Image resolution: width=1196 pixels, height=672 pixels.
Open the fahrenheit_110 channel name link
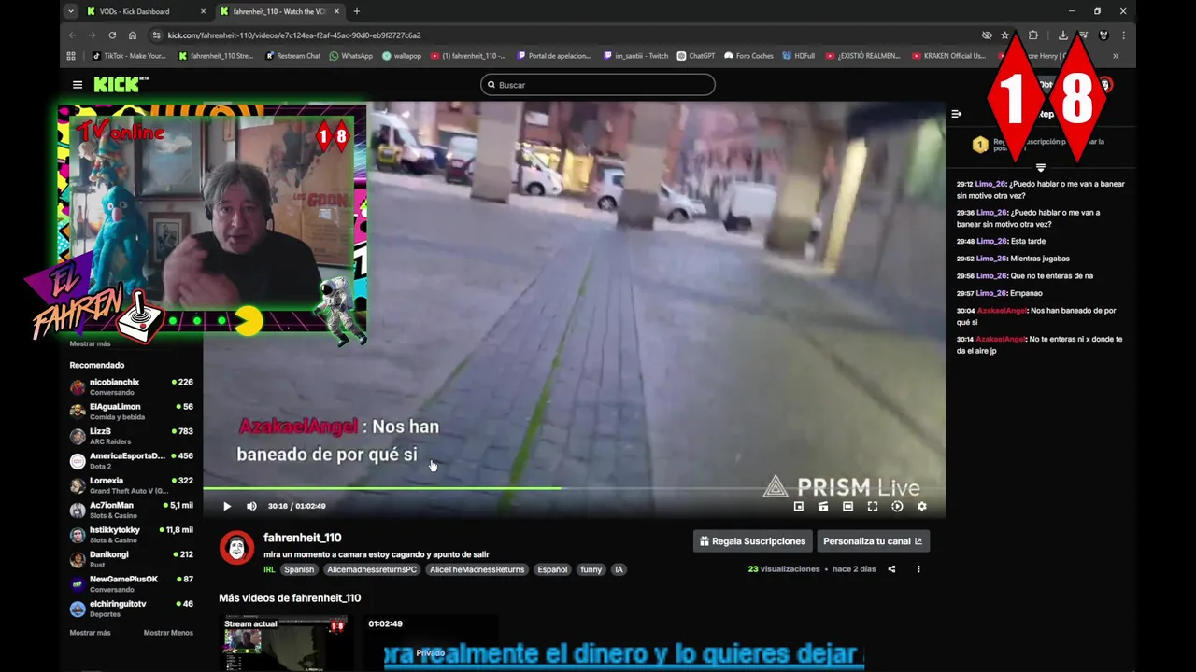[x=302, y=538]
